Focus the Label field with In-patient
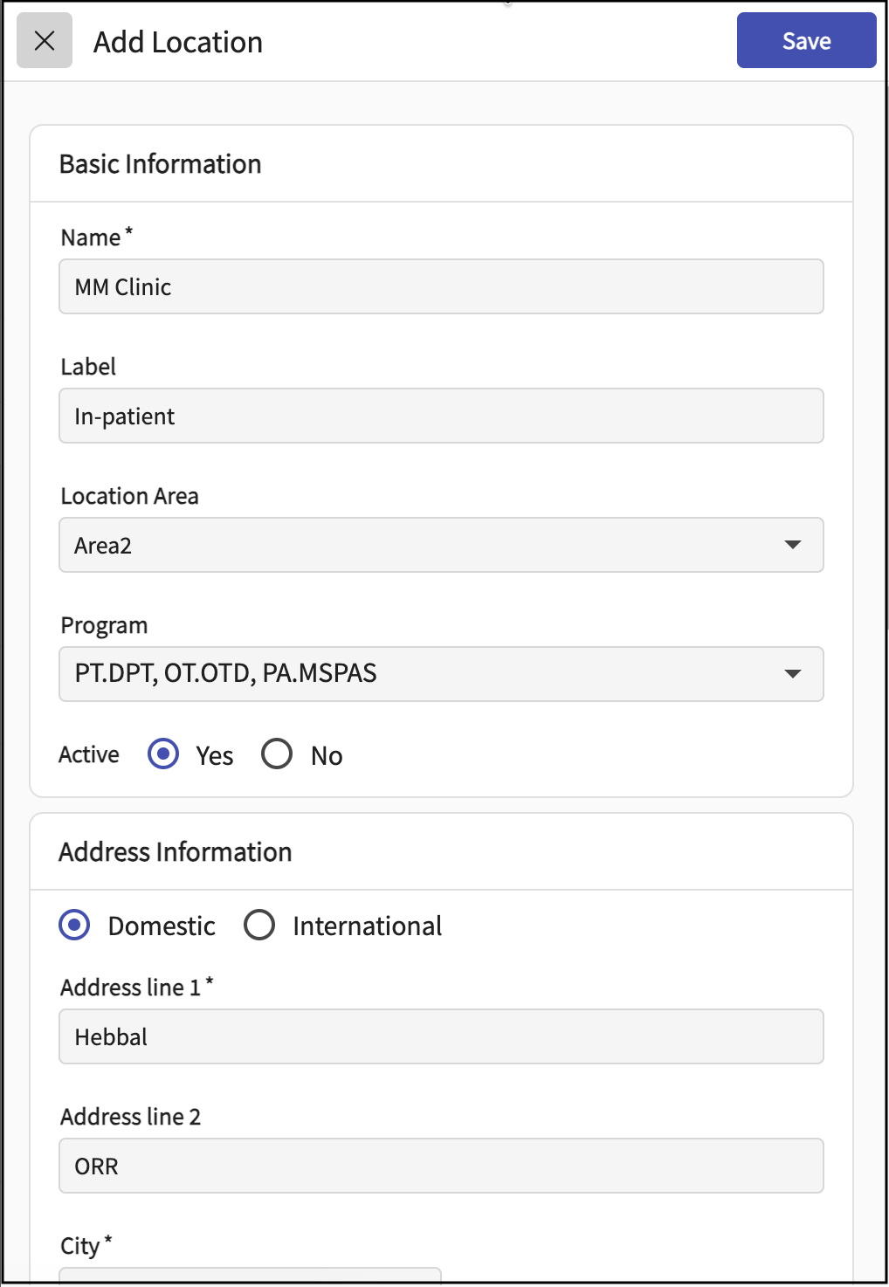889x1287 pixels. (x=441, y=416)
